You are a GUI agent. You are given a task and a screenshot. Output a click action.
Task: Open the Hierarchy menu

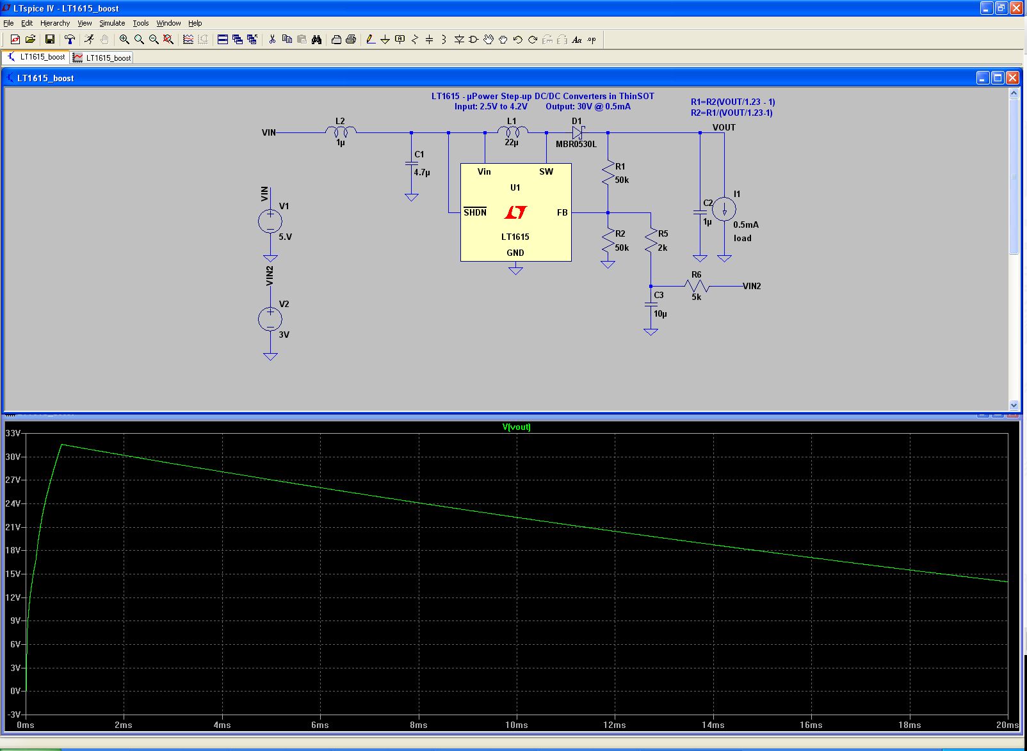(55, 23)
